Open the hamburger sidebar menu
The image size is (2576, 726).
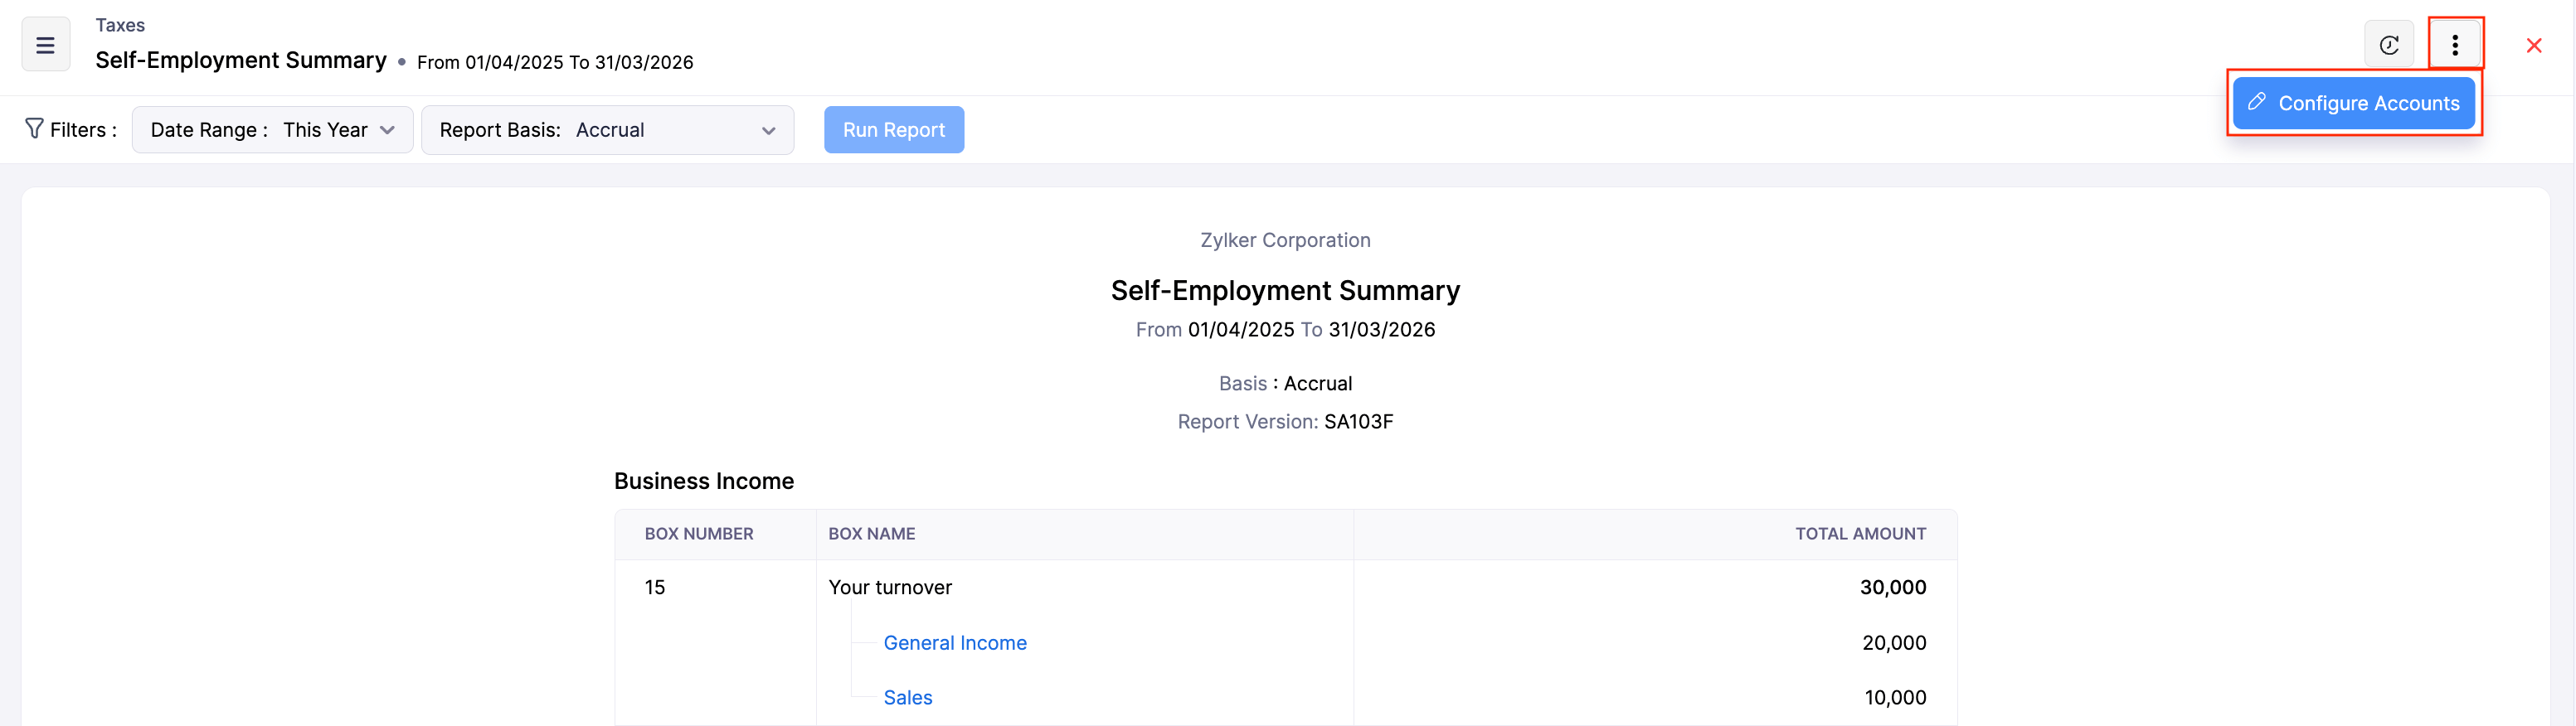45,45
